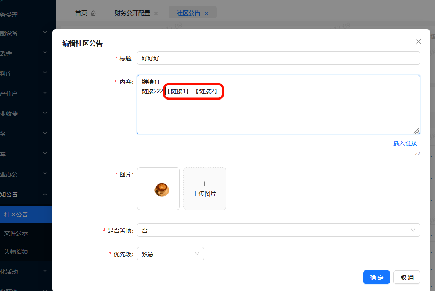Dismiss the 编辑社区公告 dialog with the X

[x=418, y=42]
